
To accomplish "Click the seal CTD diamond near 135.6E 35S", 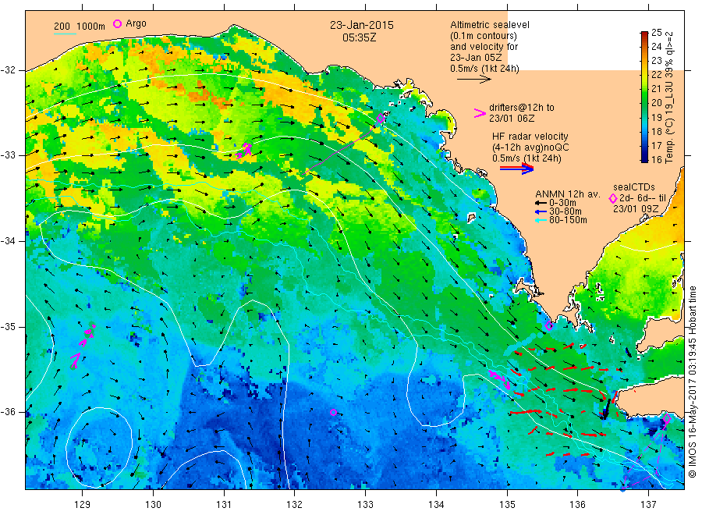I will [x=549, y=326].
